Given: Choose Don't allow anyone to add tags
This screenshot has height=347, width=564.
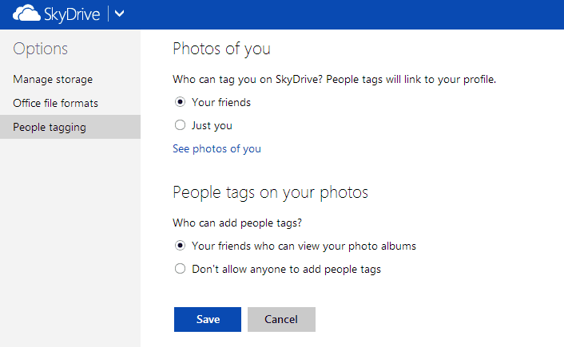Looking at the screenshot, I should [180, 269].
